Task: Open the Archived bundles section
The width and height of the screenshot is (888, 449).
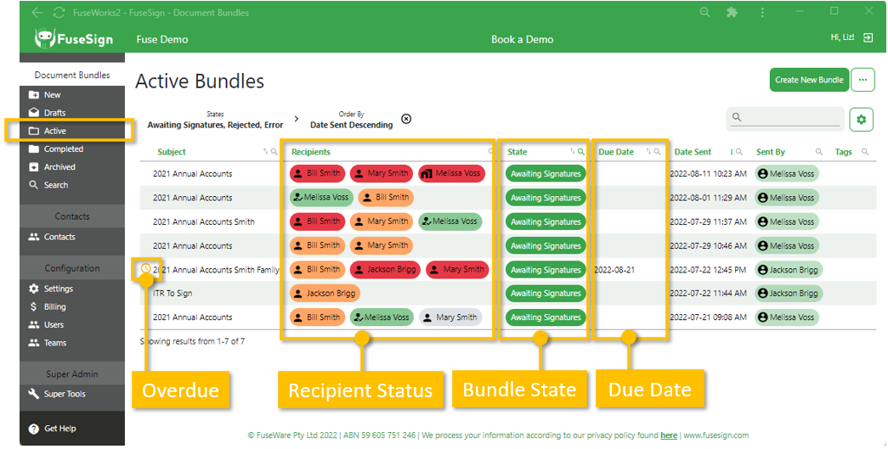Action: click(x=59, y=167)
